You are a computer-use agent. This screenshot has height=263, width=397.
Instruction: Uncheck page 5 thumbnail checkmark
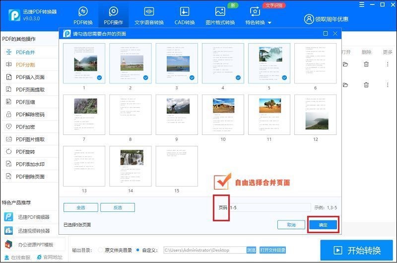(284, 78)
